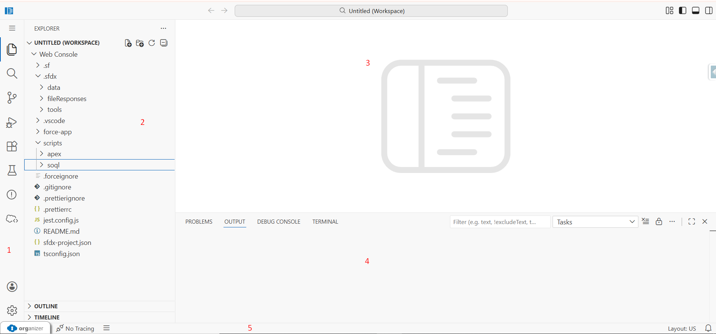This screenshot has height=334, width=716.
Task: Toggle the primary side bar visibility
Action: point(683,10)
